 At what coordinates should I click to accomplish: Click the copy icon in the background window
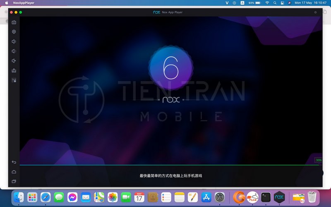point(325,12)
